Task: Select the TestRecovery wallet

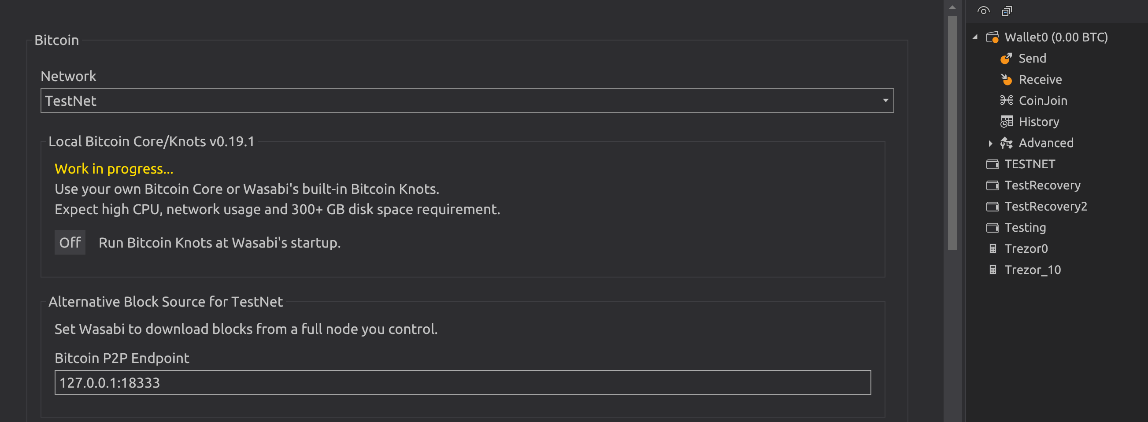Action: [x=1042, y=185]
